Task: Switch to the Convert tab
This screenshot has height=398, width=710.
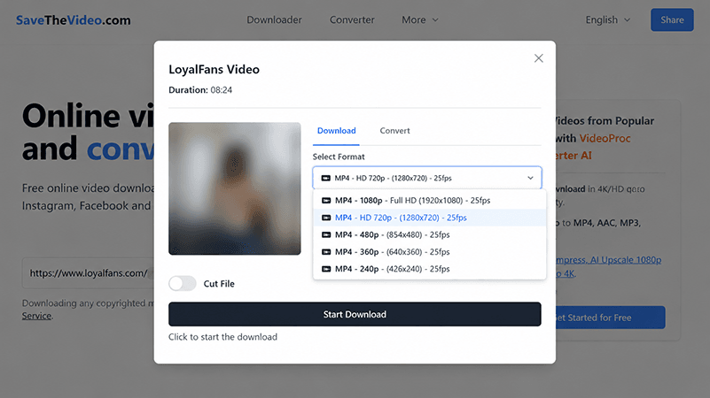Action: [394, 131]
